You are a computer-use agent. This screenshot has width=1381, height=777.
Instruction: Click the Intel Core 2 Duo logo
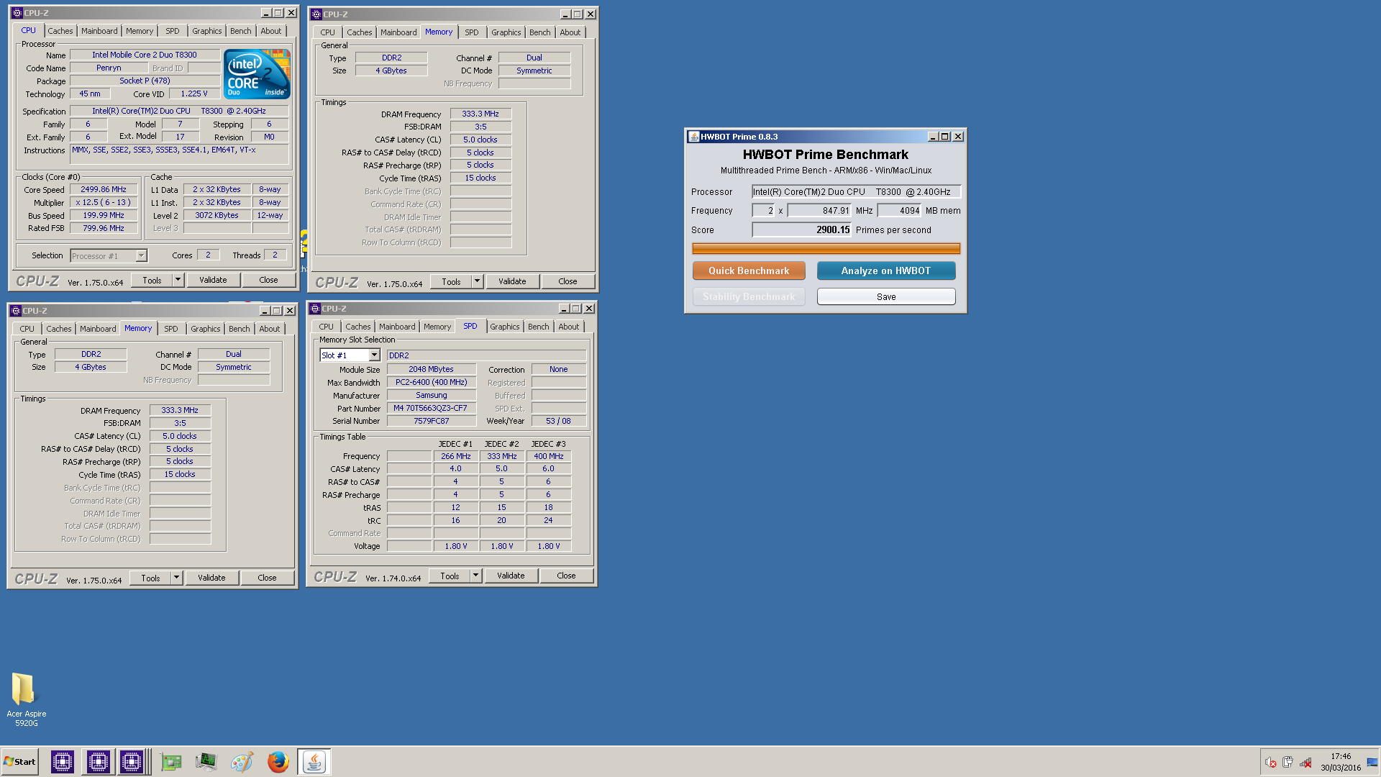(257, 73)
